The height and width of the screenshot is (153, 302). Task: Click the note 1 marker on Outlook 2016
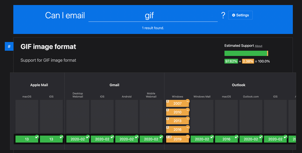167,127
